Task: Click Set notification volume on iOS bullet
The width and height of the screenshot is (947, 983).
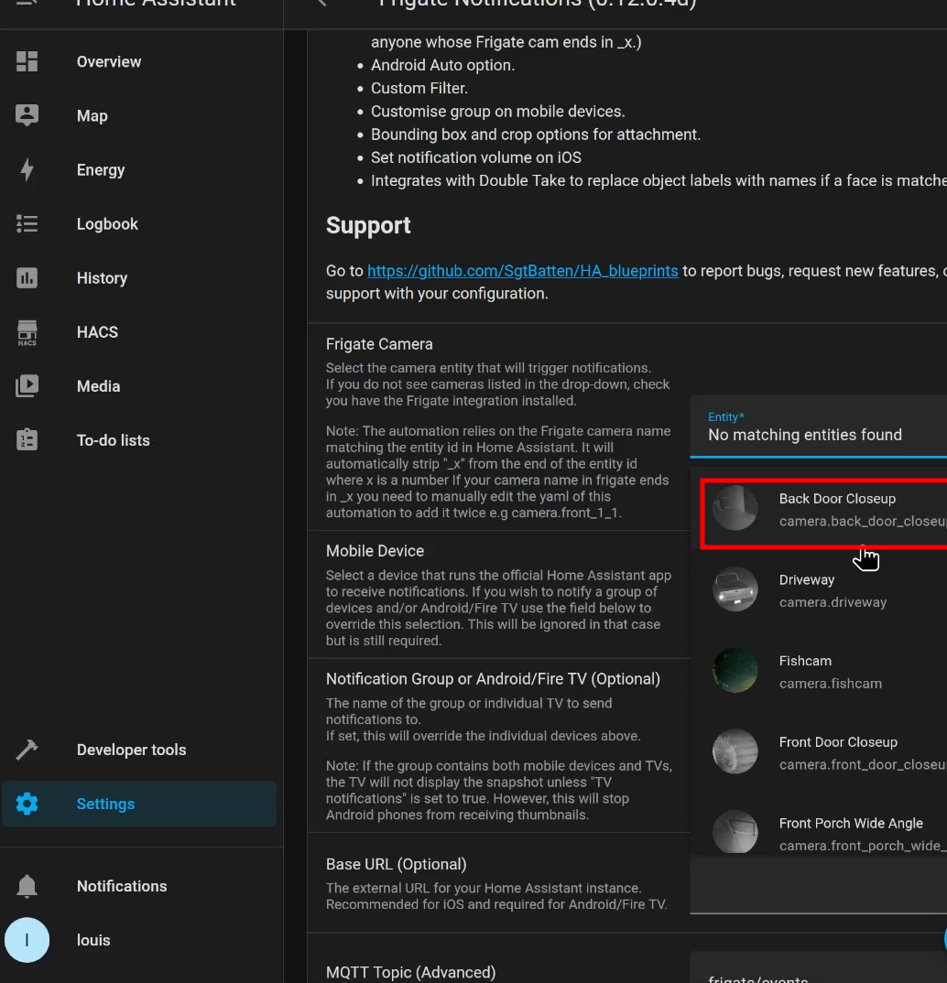Action: 476,157
